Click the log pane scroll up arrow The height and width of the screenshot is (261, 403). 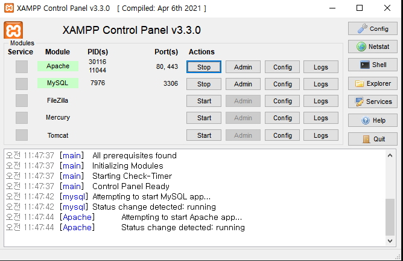tap(390, 155)
